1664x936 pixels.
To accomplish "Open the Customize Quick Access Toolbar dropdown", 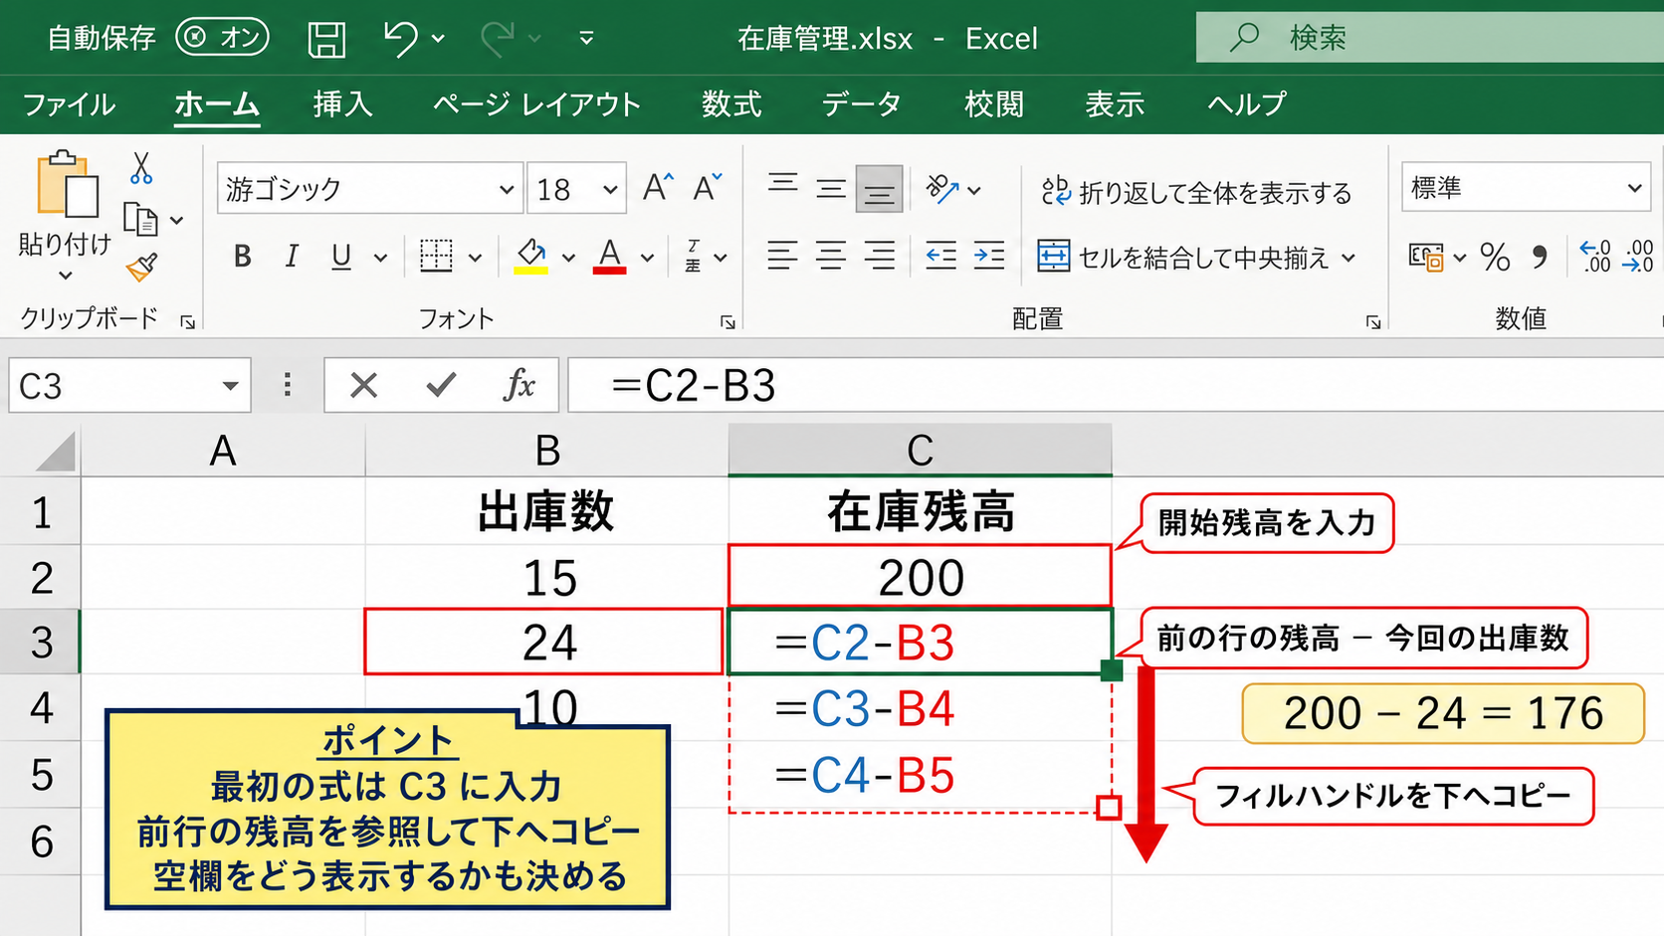I will click(586, 39).
